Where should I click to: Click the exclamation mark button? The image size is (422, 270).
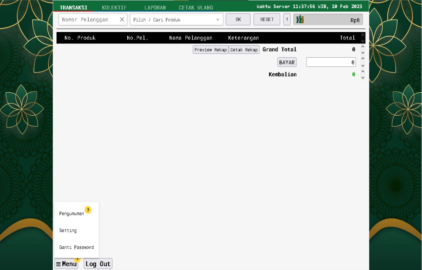tap(287, 19)
